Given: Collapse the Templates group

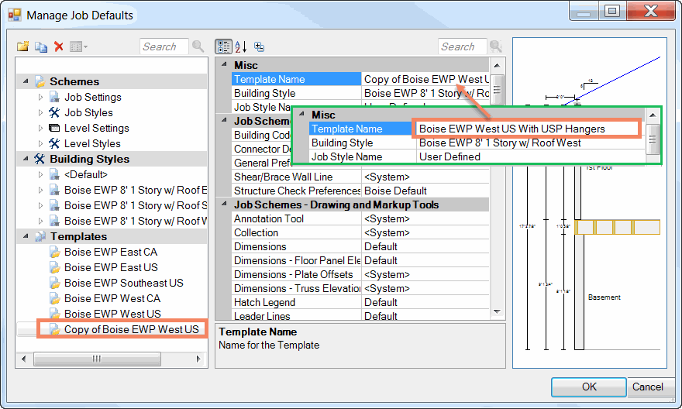Looking at the screenshot, I should [26, 236].
